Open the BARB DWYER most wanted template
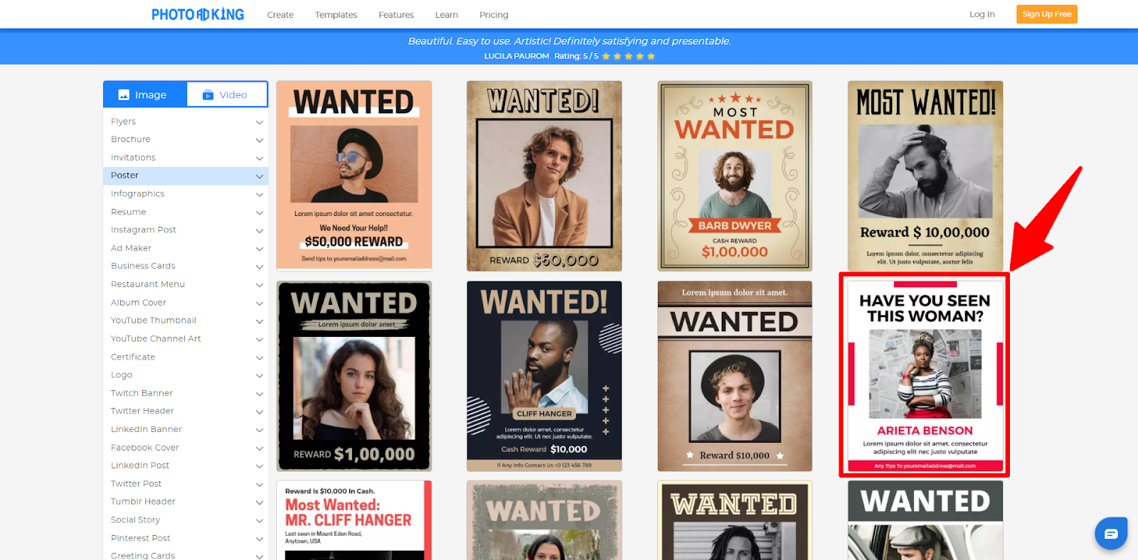The height and width of the screenshot is (560, 1138). [735, 176]
